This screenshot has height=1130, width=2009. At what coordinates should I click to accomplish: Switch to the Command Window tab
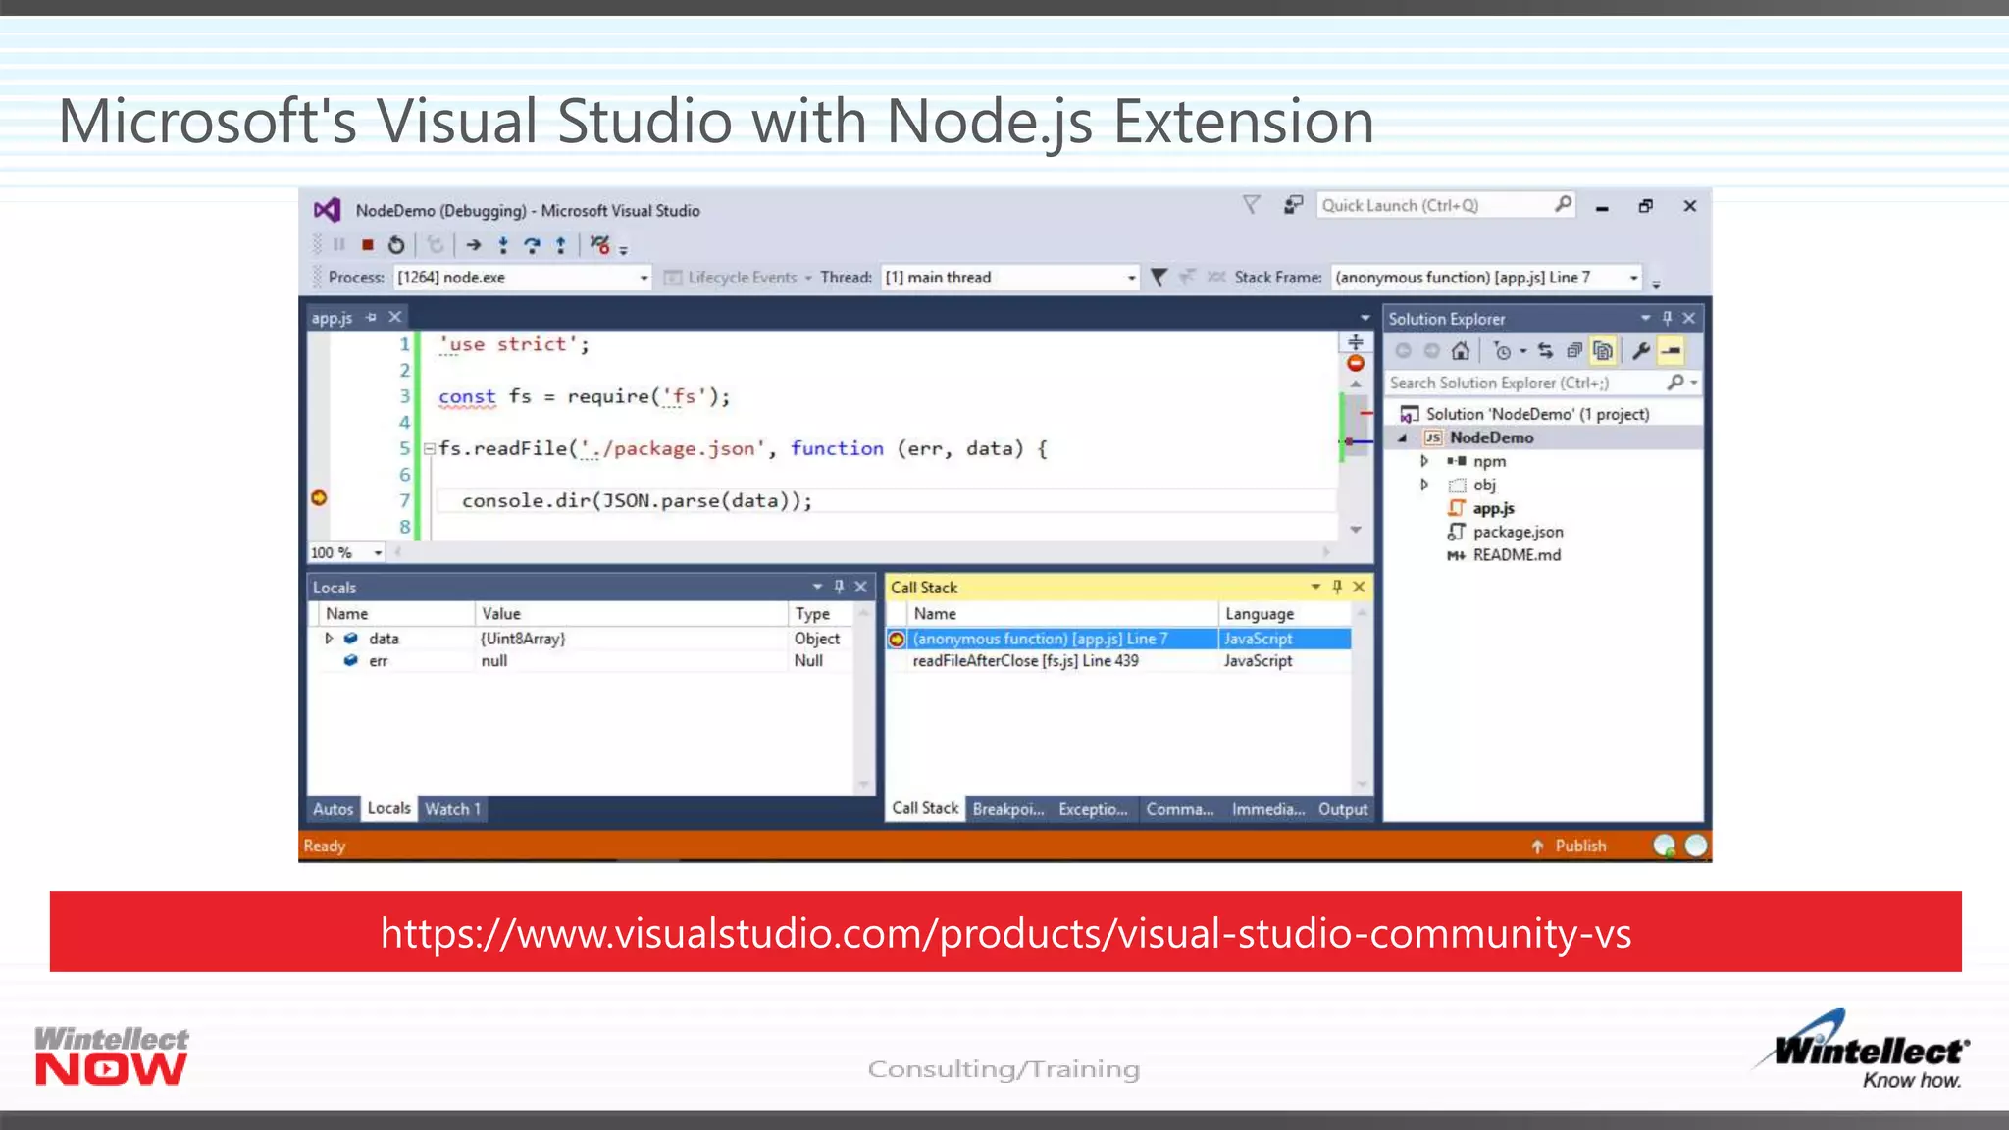[x=1180, y=809]
